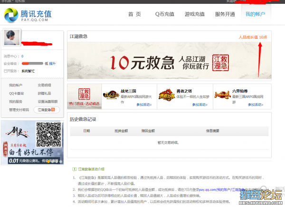
Task: Select the orange carousel dot on ad
Action: 48,161
